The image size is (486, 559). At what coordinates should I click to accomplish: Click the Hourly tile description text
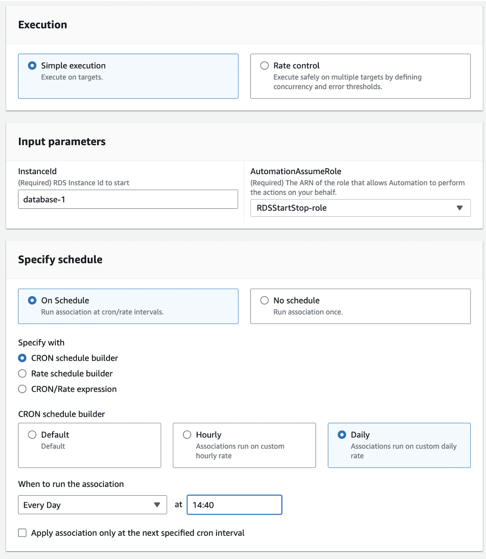pos(240,451)
